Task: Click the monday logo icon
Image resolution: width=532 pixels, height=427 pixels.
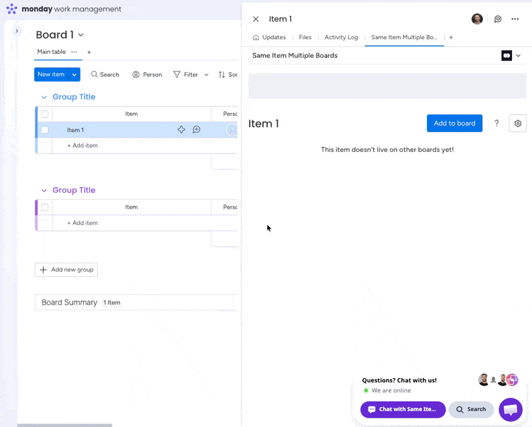Action: point(12,9)
